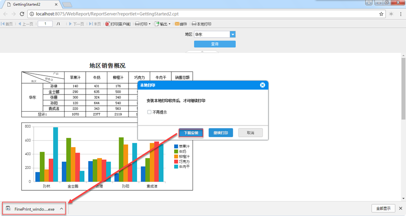Dismiss the downloads bar with the X
The width and height of the screenshot is (406, 216).
401,208
